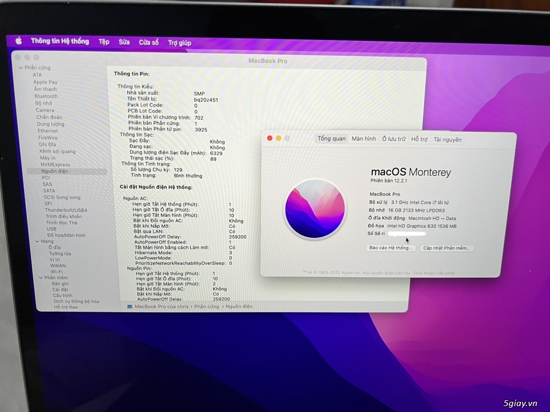This screenshot has height=412, width=550.
Task: Open the Apple menu
Action: click(19, 41)
